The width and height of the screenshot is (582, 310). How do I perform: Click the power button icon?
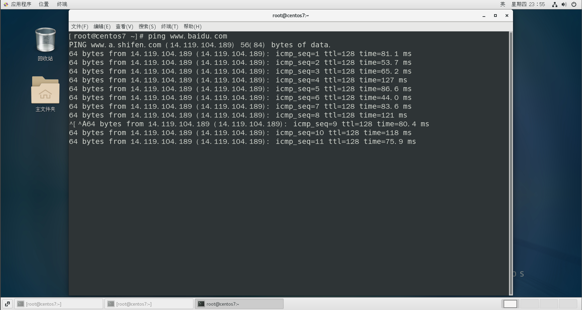(574, 4)
